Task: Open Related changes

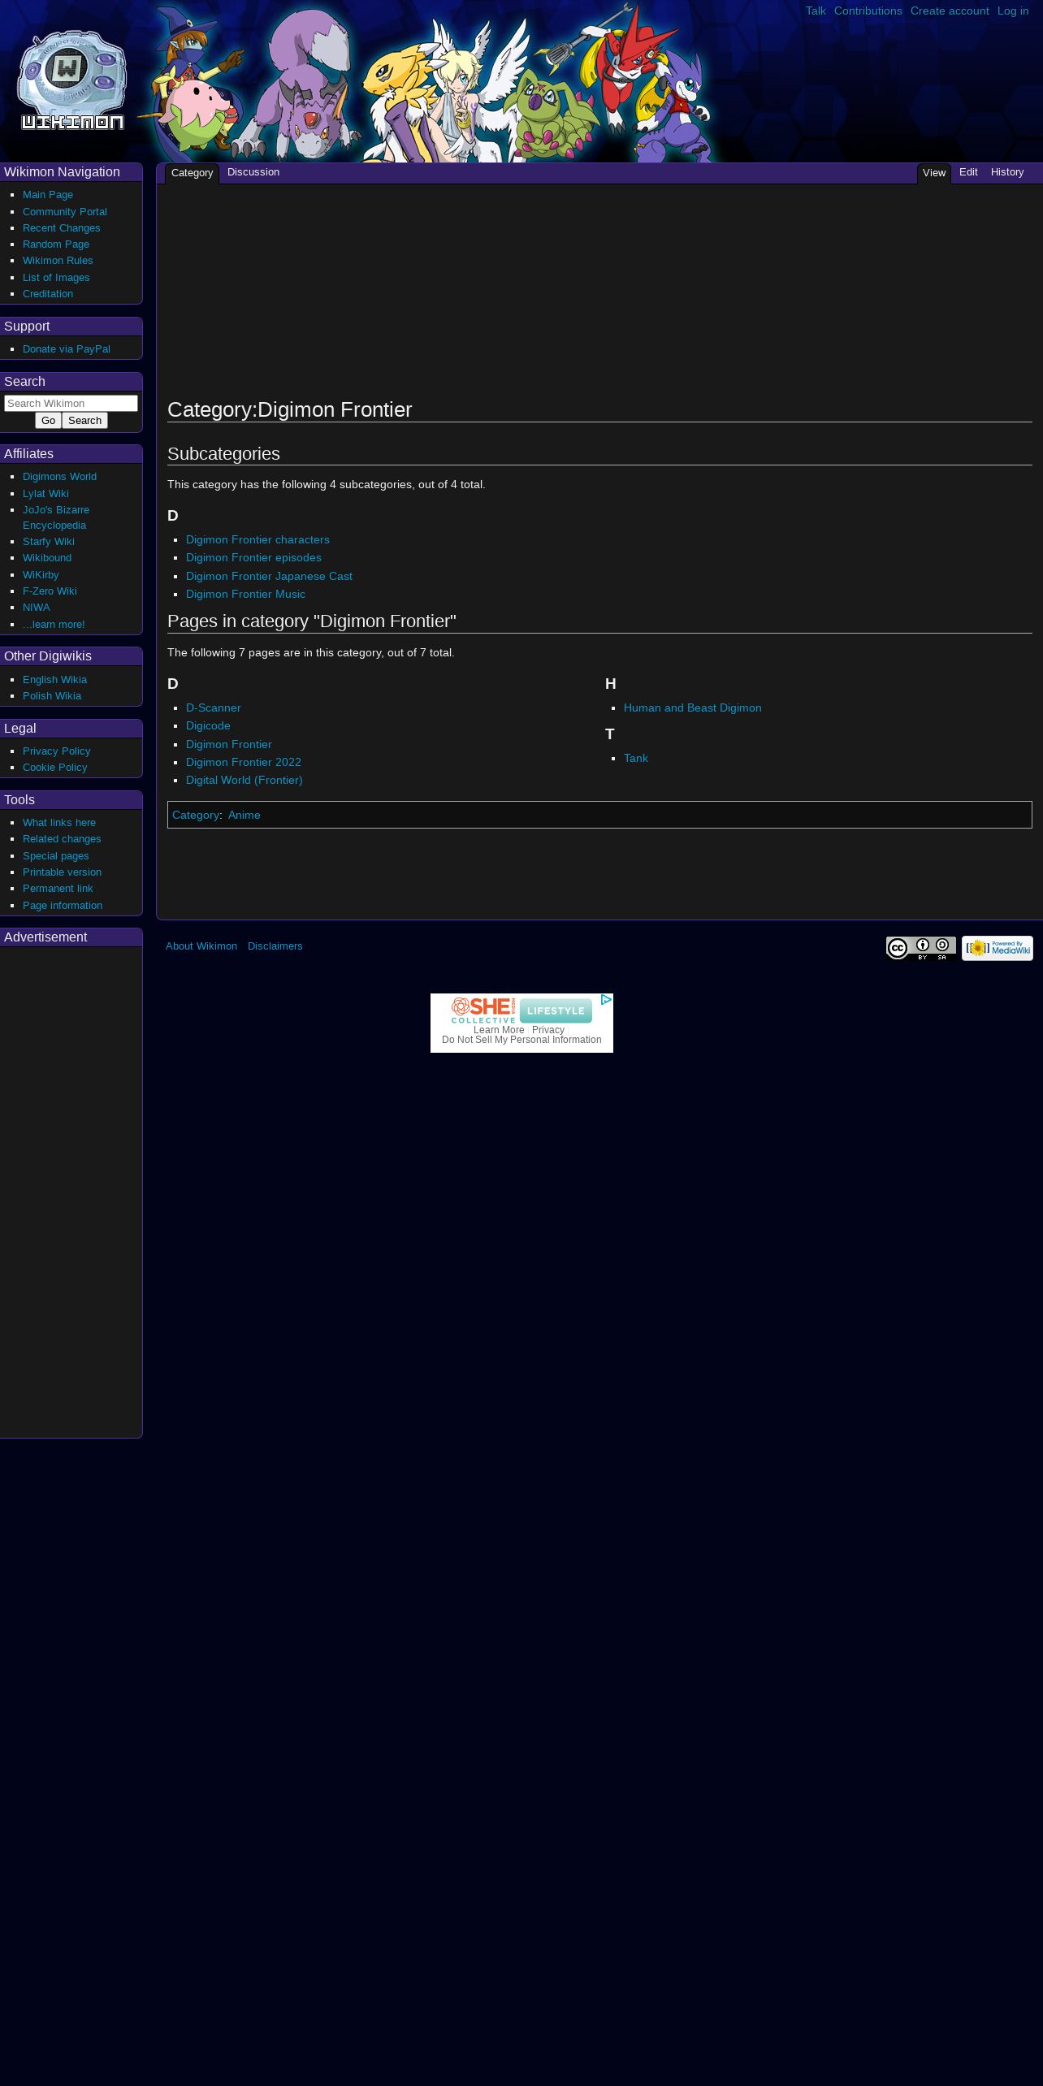Action: 62,839
